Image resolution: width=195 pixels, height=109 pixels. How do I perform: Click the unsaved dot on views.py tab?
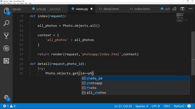click(x=91, y=9)
